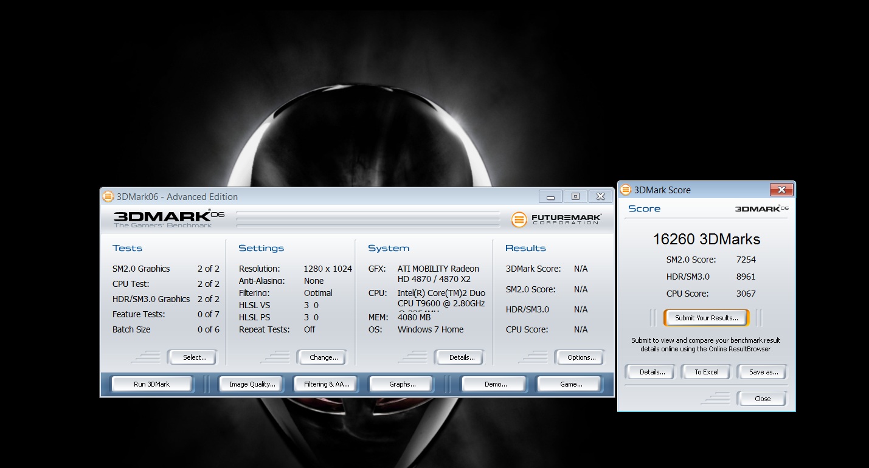Click the Repeat Tests value Off
Viewport: 869px width, 468px height.
pos(310,329)
